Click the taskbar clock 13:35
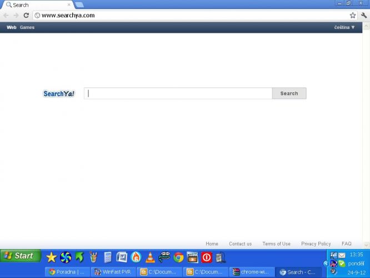 tap(356, 255)
